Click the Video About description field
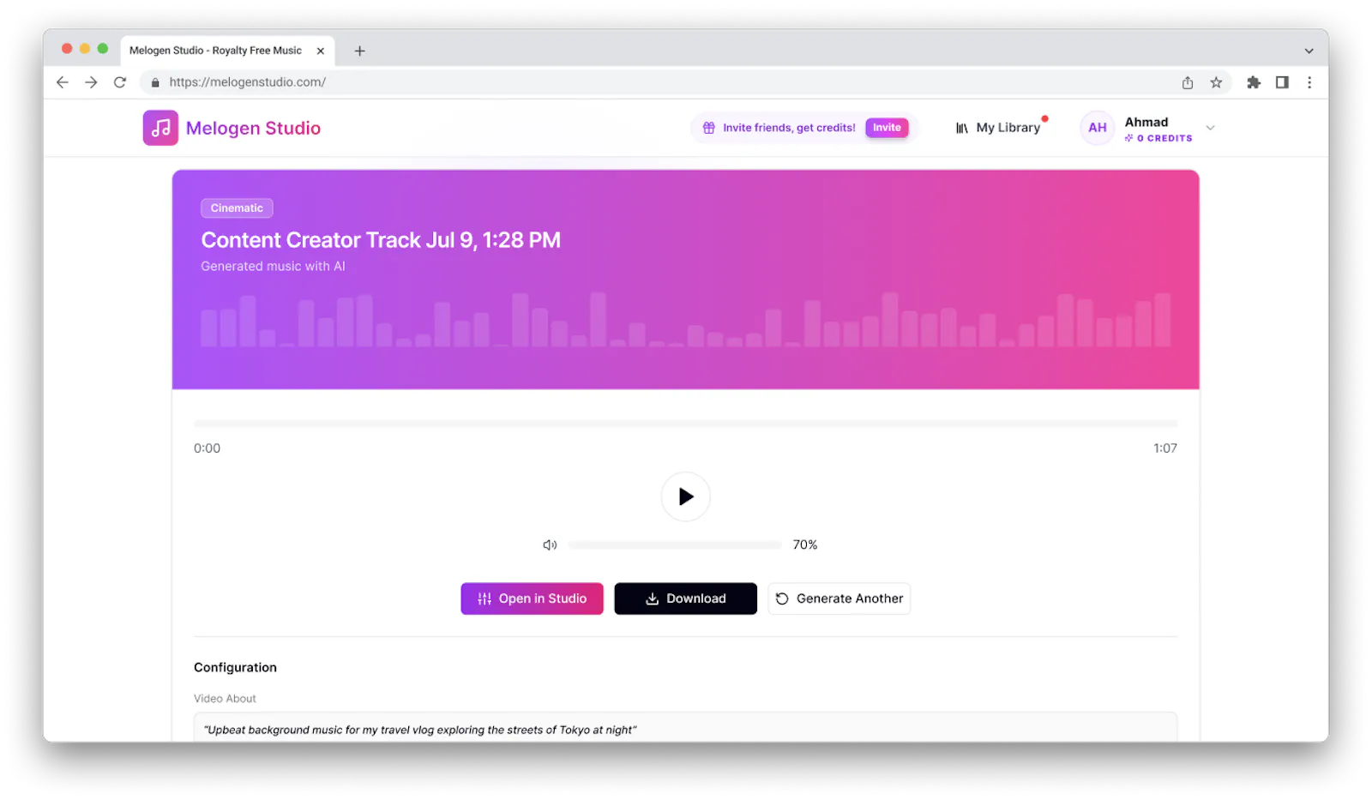This screenshot has width=1372, height=800. pyautogui.click(x=685, y=727)
